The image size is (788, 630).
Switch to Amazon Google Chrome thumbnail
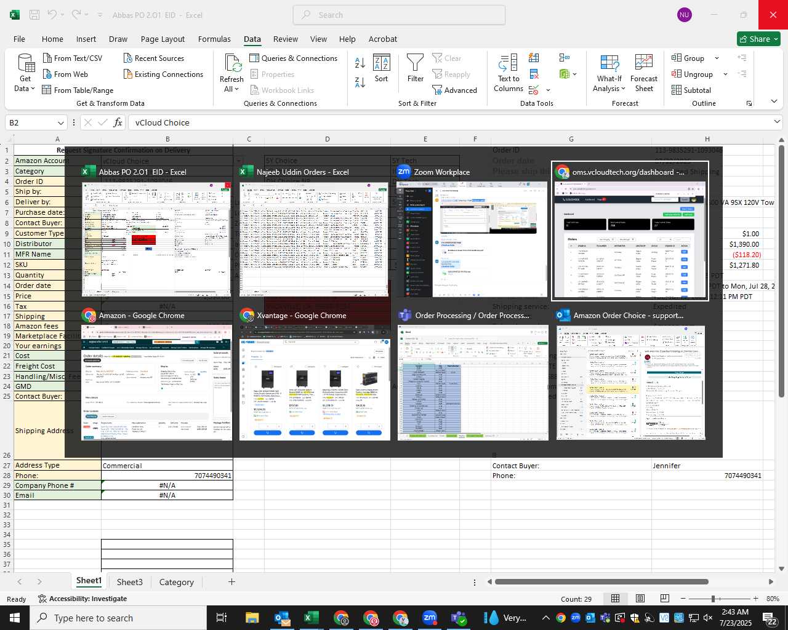coord(156,375)
